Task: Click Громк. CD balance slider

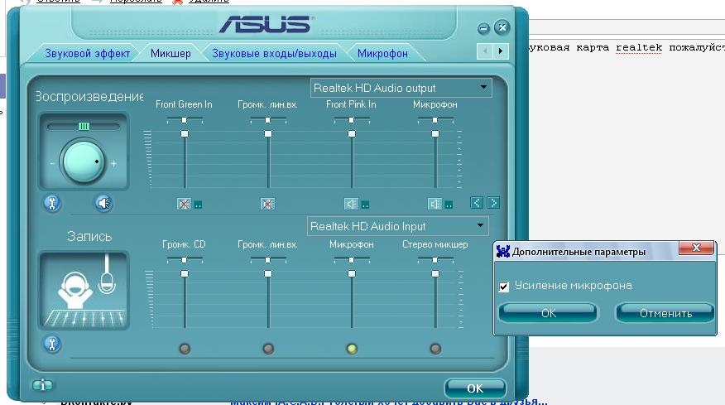Action: pos(185,260)
